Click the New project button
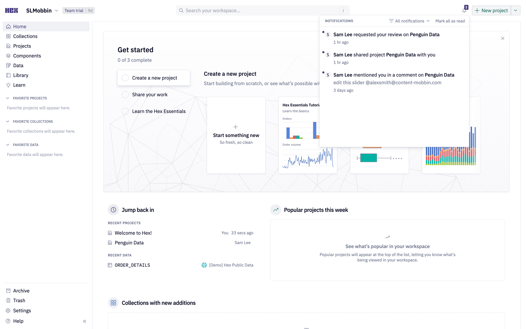526x329 pixels. click(491, 10)
